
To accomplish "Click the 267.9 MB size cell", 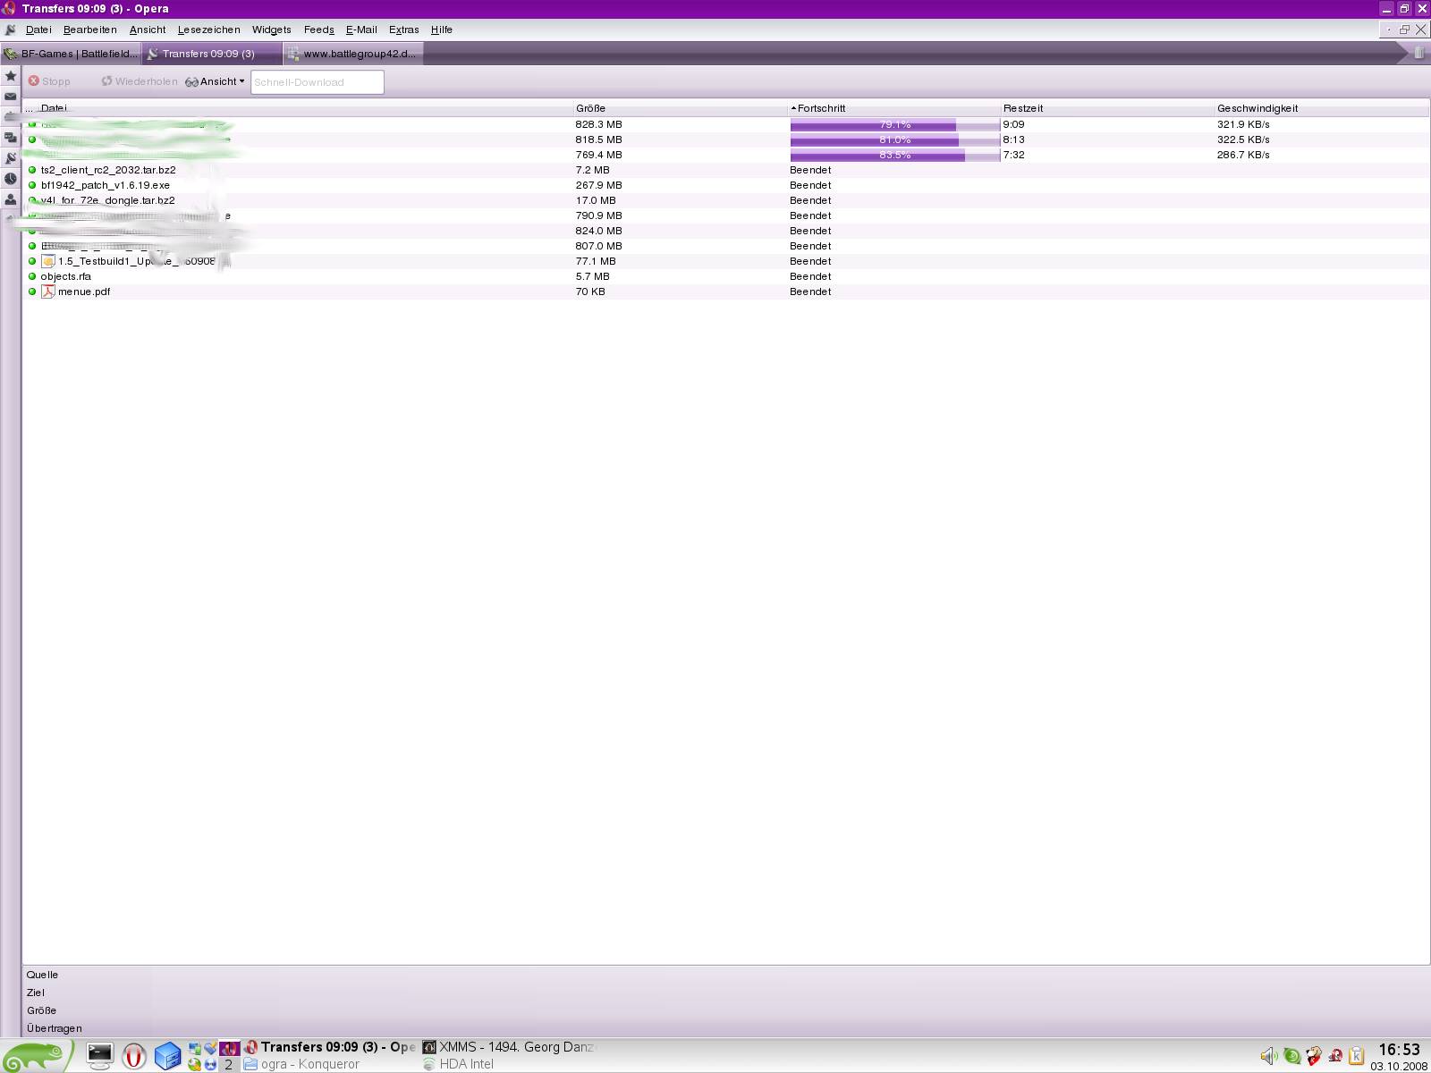I will tap(598, 185).
